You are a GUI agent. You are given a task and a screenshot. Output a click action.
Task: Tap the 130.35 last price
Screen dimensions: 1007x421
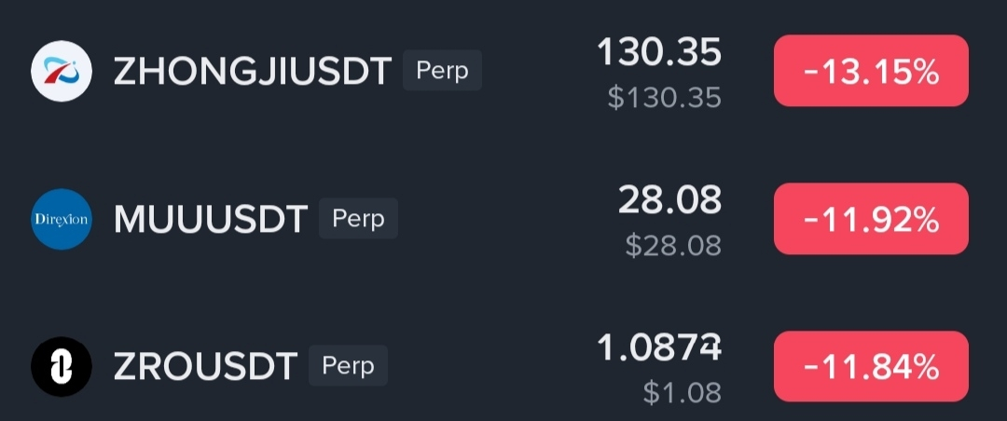pyautogui.click(x=659, y=52)
